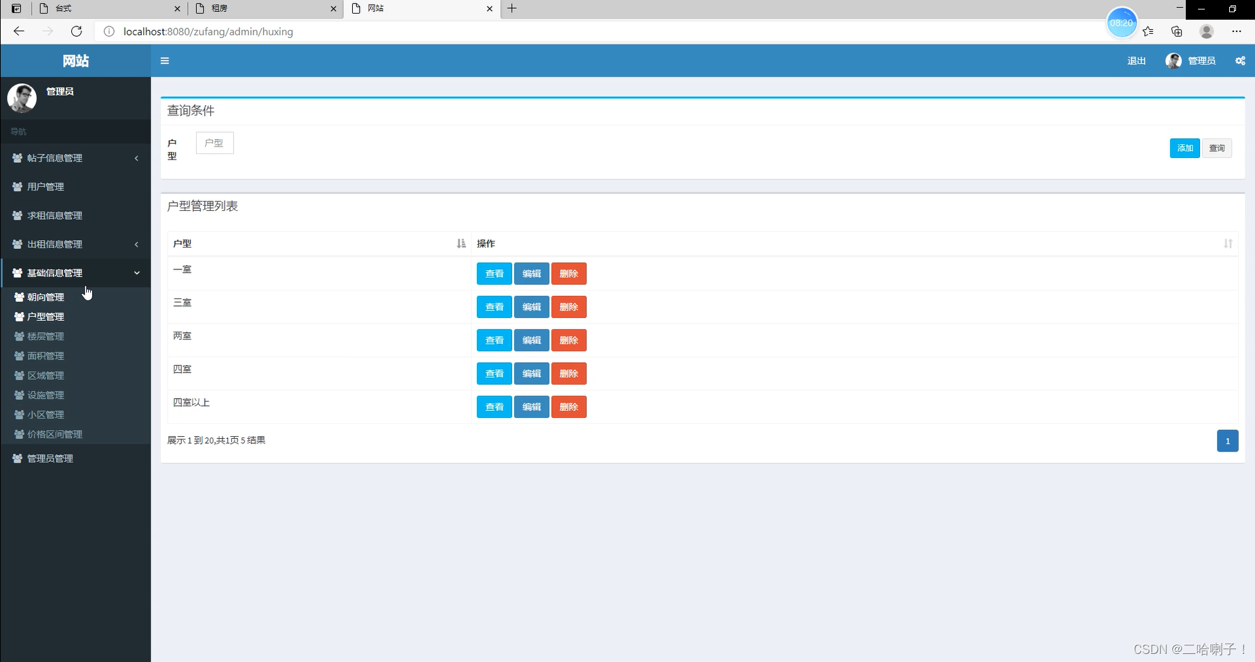Click 编辑 for the 一室 row
The height and width of the screenshot is (662, 1255).
[x=532, y=274]
